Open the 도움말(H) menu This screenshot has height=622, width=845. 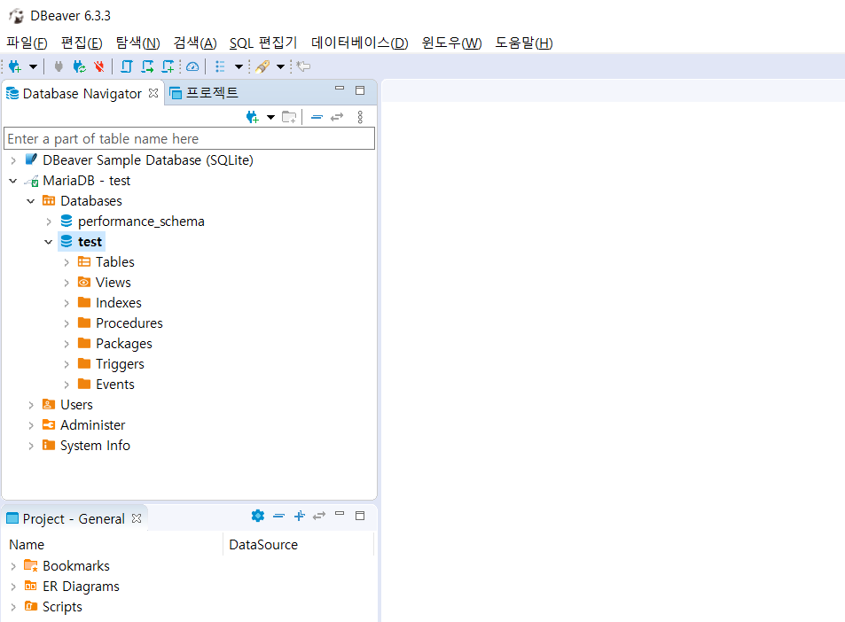[524, 43]
